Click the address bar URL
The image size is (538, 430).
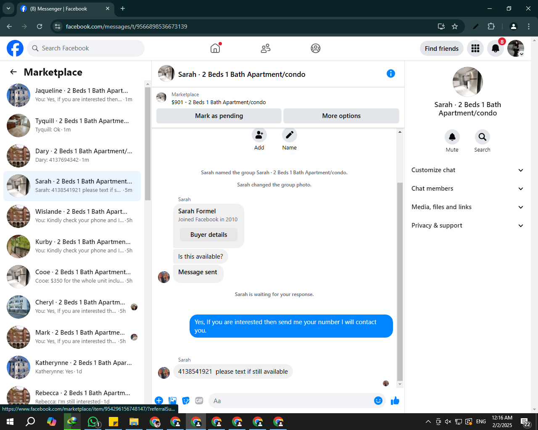(x=127, y=26)
